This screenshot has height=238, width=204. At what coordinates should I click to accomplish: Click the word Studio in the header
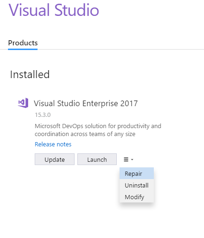tap(77, 10)
